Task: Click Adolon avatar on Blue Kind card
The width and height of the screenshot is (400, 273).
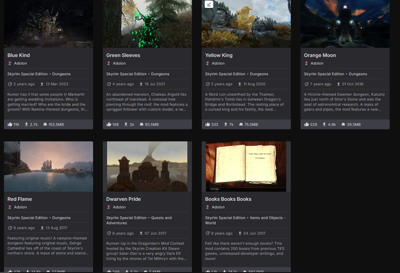Action: click(x=10, y=63)
